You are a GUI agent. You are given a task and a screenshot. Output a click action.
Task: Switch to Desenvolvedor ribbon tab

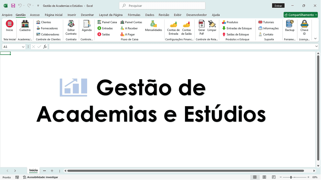pyautogui.click(x=197, y=15)
